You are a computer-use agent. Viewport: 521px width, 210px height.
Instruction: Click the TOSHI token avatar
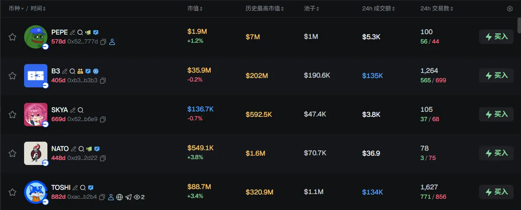[x=36, y=192]
